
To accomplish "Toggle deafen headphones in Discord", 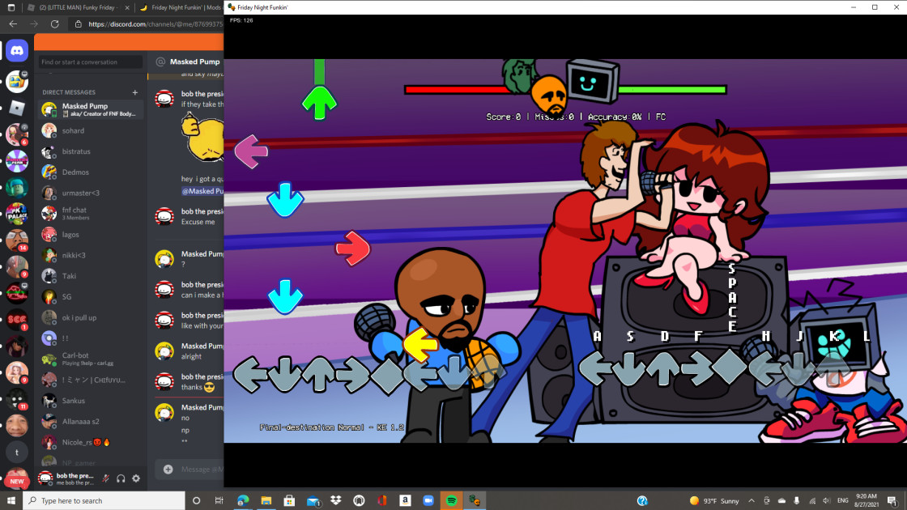I will point(121,478).
